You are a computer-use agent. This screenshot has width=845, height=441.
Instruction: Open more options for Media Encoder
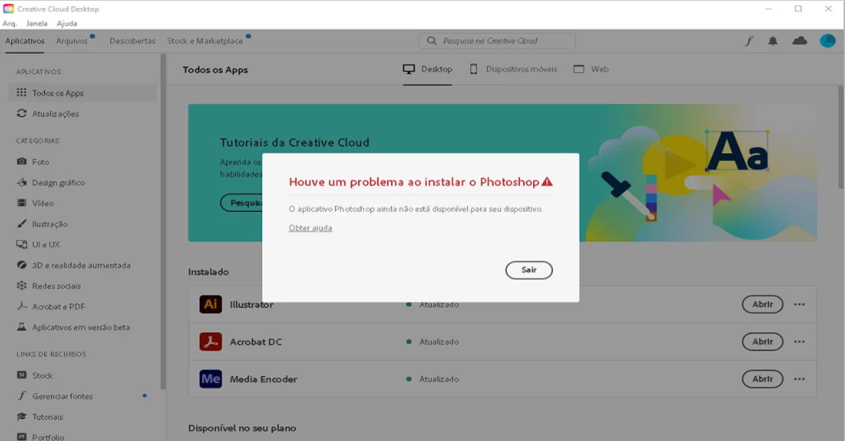click(x=799, y=379)
